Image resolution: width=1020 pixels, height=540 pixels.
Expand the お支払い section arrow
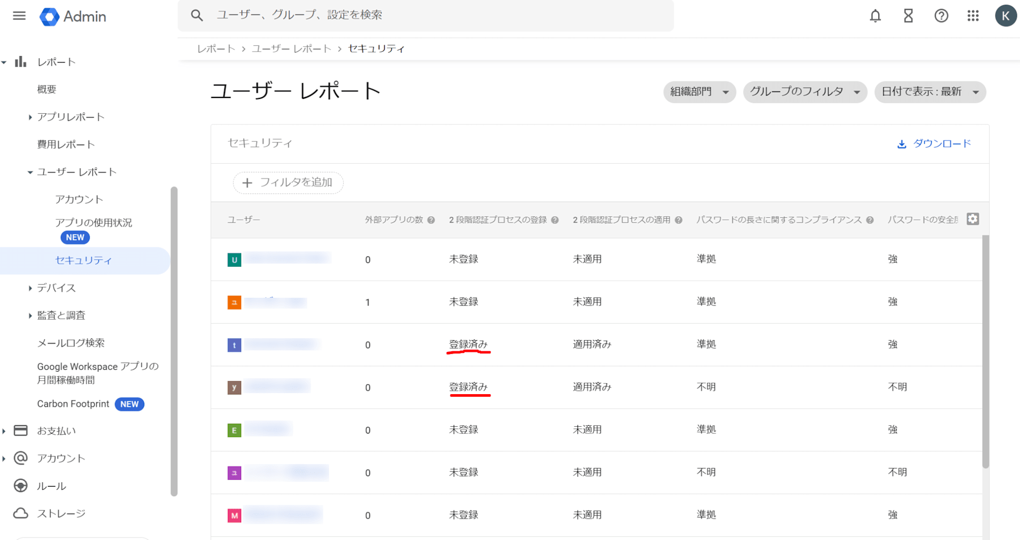point(4,431)
